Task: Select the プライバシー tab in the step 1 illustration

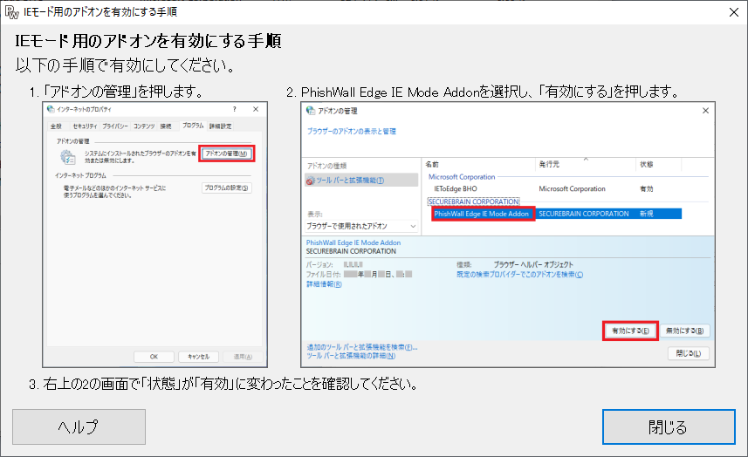Action: (x=115, y=126)
